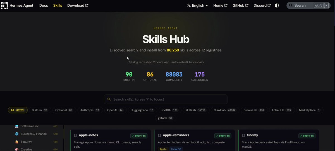The height and width of the screenshot is (151, 335).
Task: Filter by Optional registry chip
Action: (x=64, y=110)
